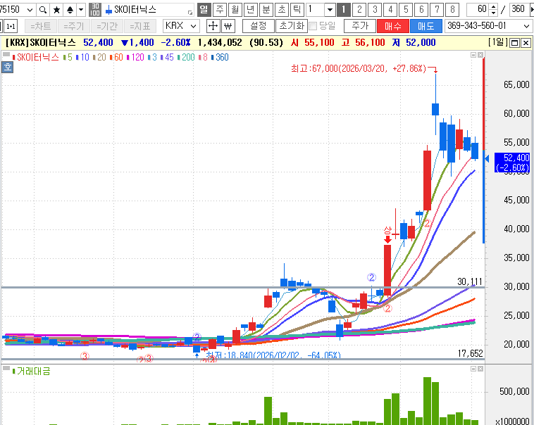Click the star favorites icon
This screenshot has width=534, height=425.
[56, 10]
